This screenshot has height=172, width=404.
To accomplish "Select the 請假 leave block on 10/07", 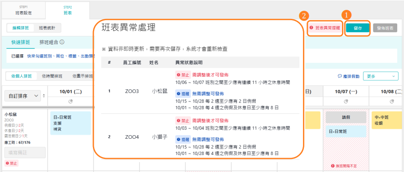I will (x=346, y=117).
